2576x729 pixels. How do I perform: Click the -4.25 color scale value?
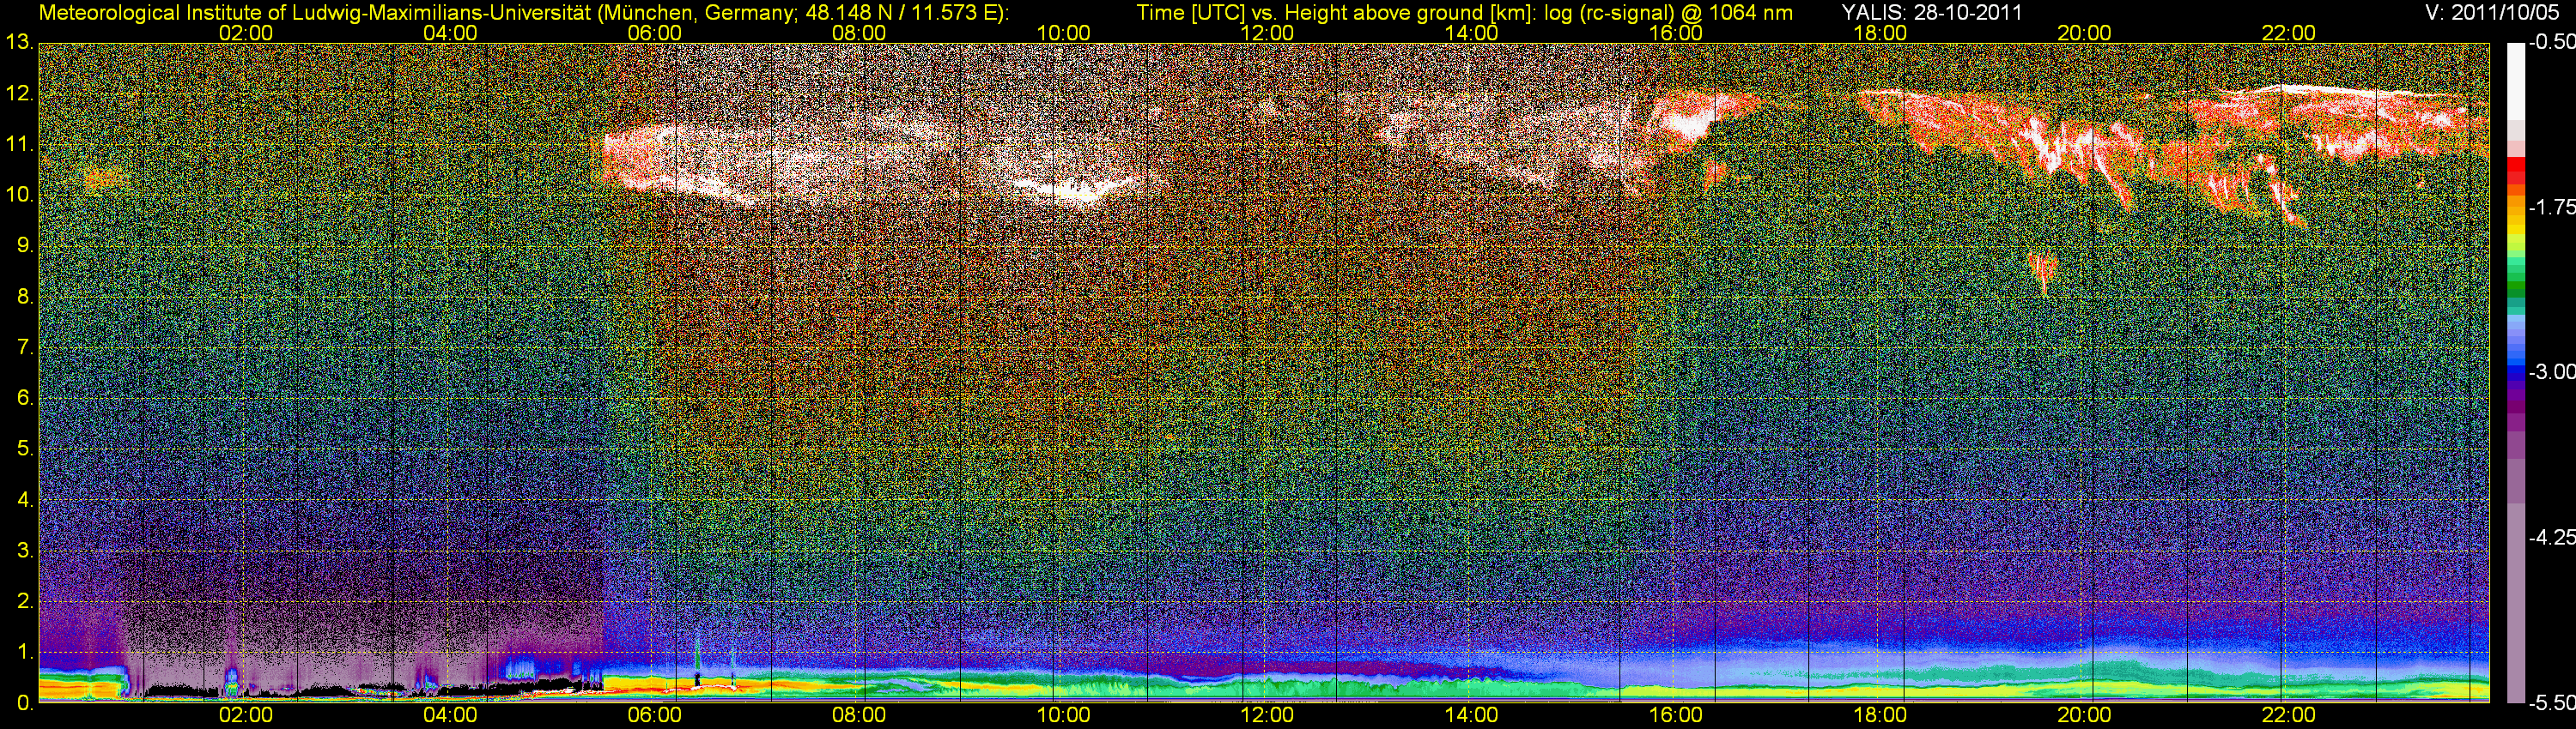[2551, 537]
